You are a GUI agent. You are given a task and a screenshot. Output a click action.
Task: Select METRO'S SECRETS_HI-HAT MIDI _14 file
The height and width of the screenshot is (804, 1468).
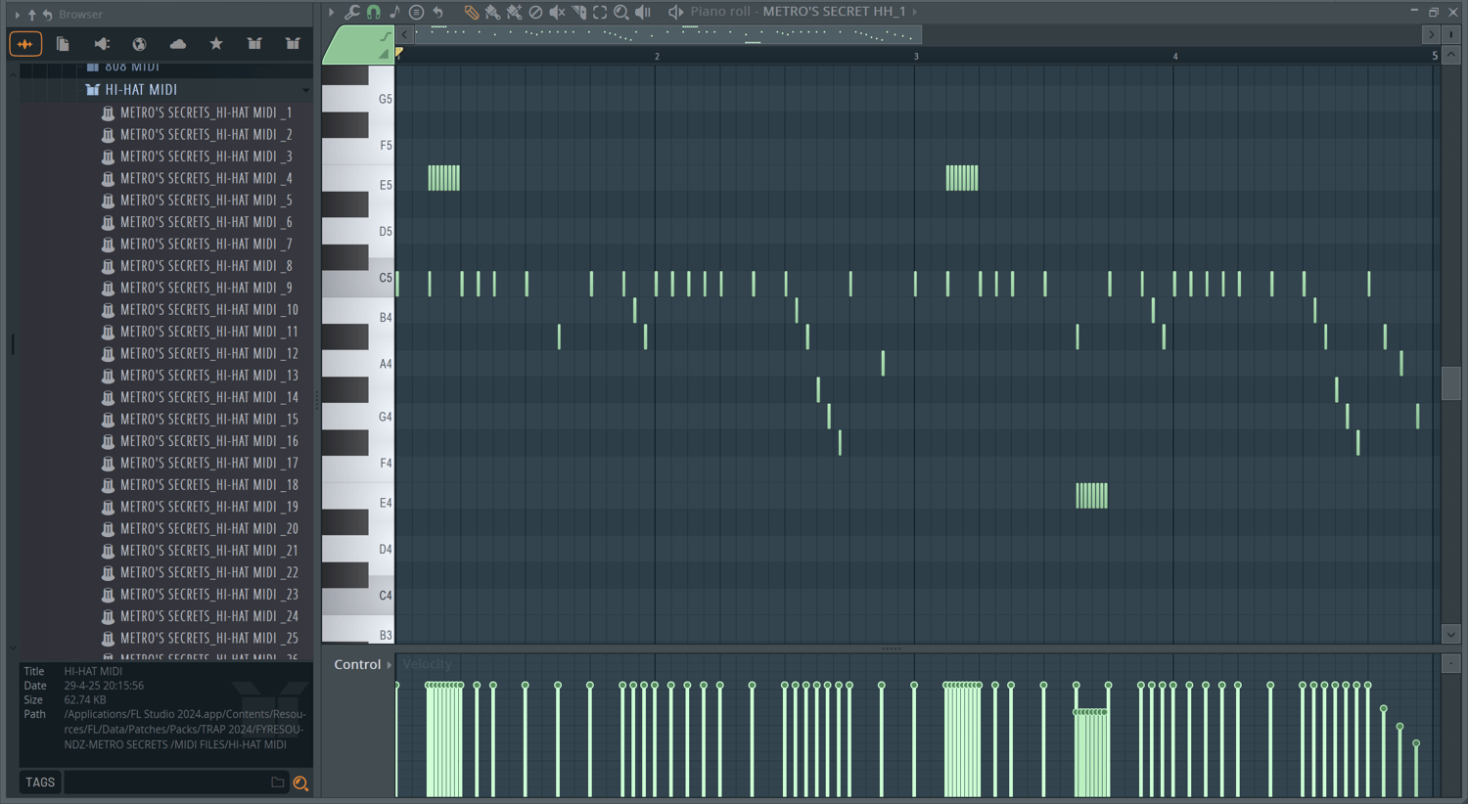[208, 398]
